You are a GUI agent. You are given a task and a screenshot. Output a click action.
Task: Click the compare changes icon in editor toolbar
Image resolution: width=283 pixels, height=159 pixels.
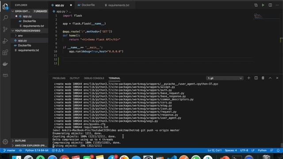[256, 5]
